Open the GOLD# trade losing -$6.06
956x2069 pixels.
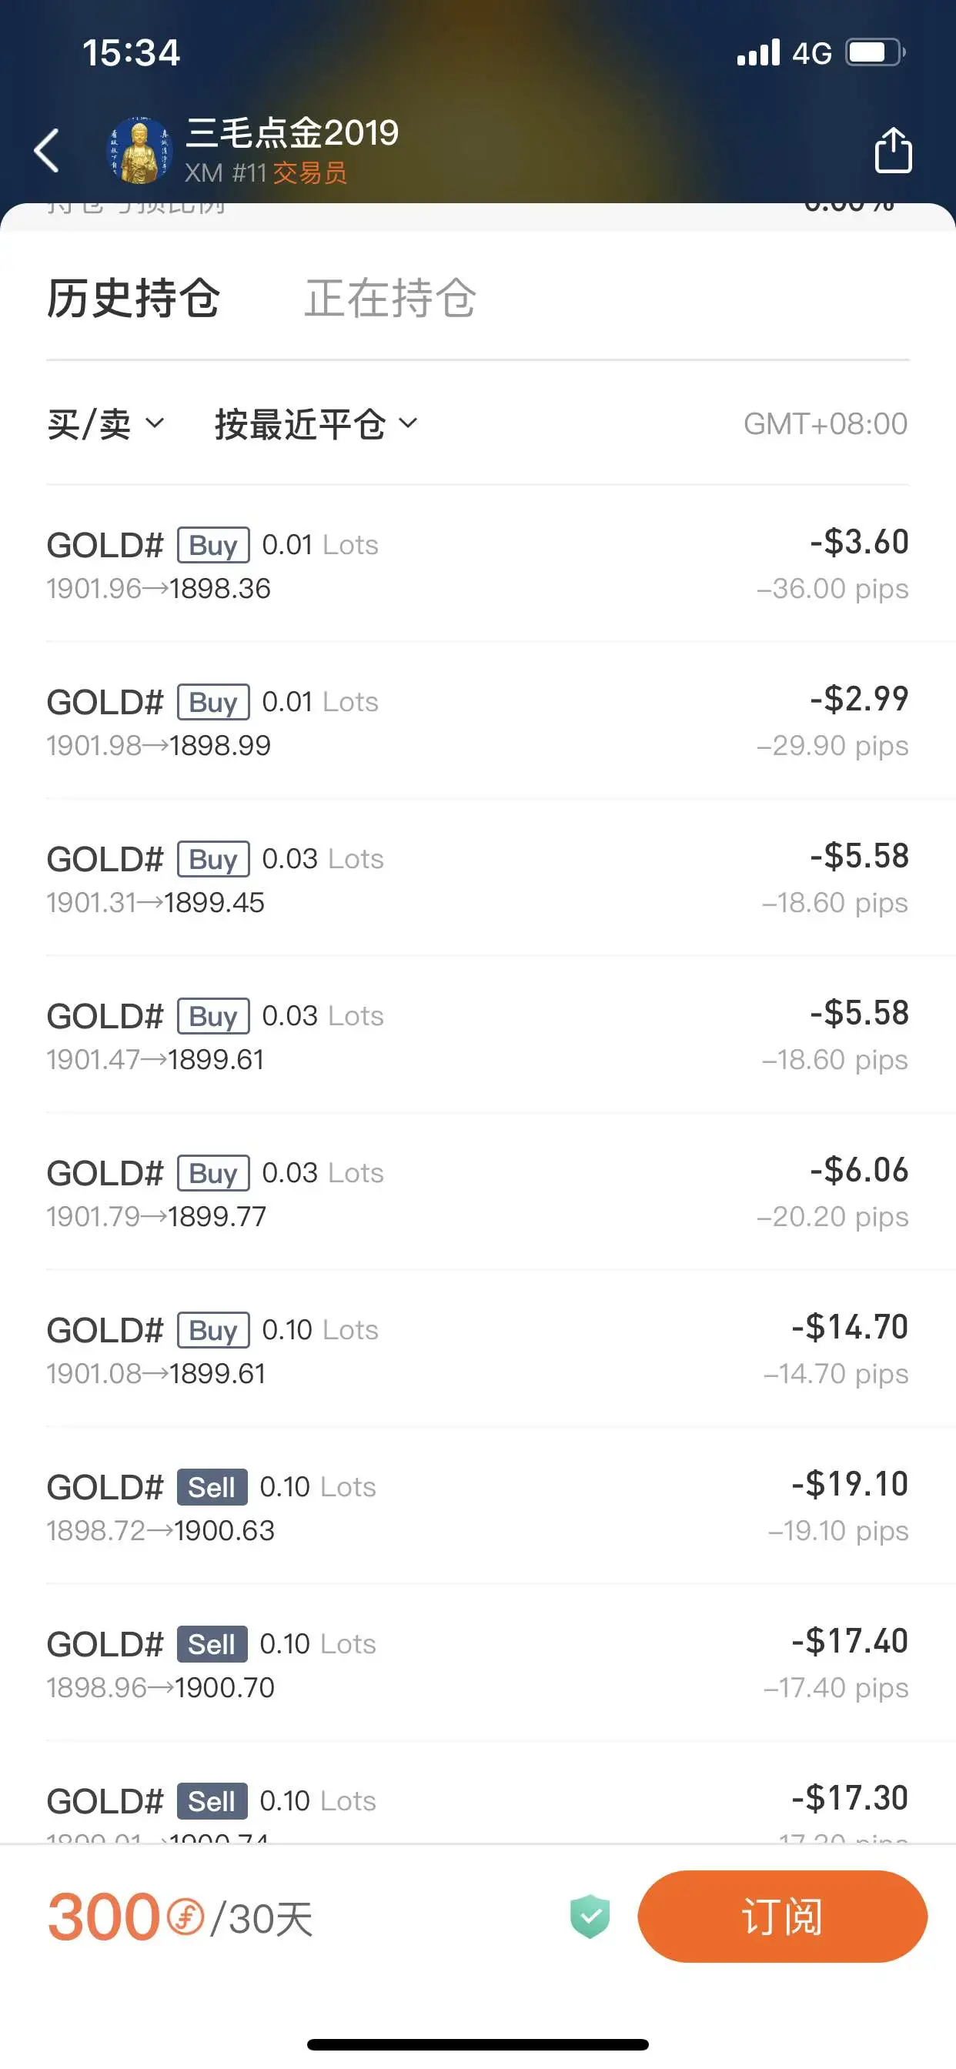pyautogui.click(x=477, y=1193)
